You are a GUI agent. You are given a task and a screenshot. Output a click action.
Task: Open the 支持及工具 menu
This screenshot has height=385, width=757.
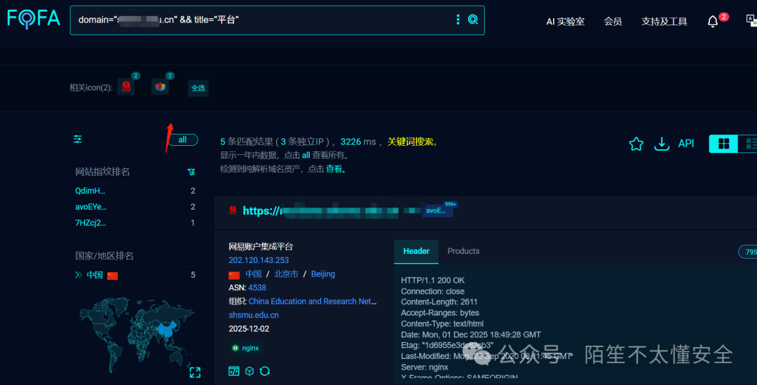point(664,21)
